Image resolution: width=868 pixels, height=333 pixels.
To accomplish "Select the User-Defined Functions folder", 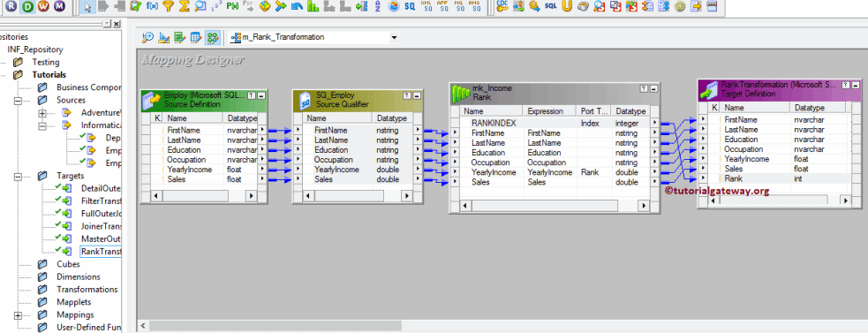I will pyautogui.click(x=88, y=328).
